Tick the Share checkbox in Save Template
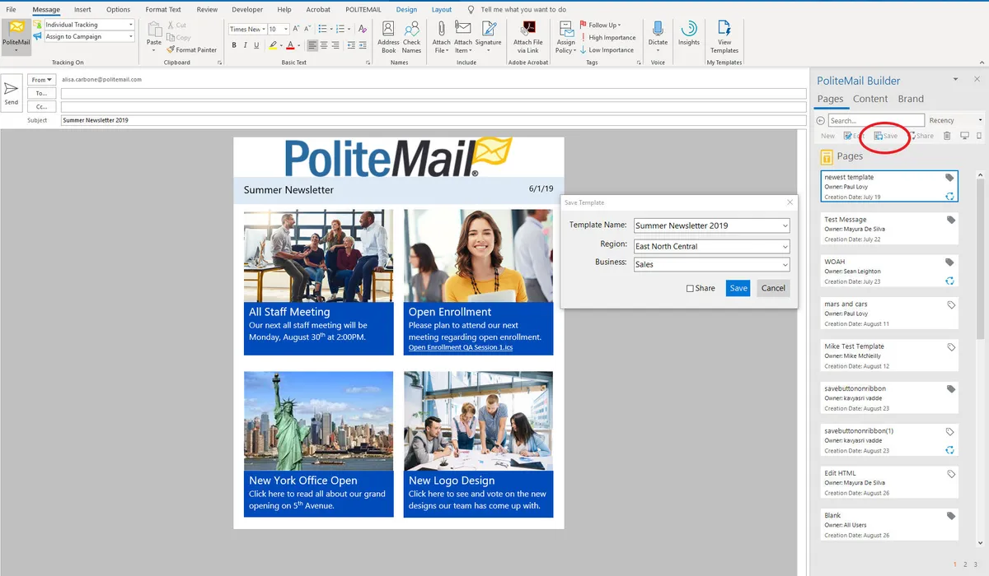This screenshot has height=576, width=989. 690,289
